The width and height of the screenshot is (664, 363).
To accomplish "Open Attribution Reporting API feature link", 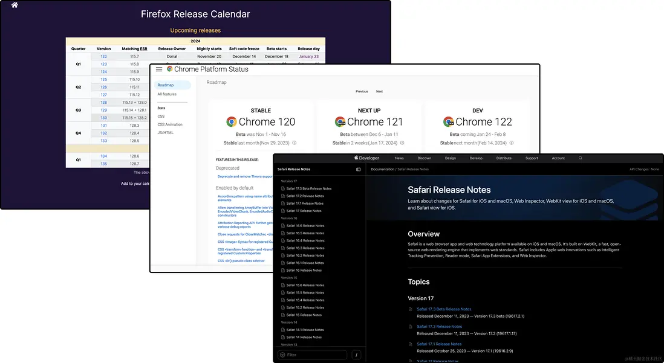I will tap(245, 225).
